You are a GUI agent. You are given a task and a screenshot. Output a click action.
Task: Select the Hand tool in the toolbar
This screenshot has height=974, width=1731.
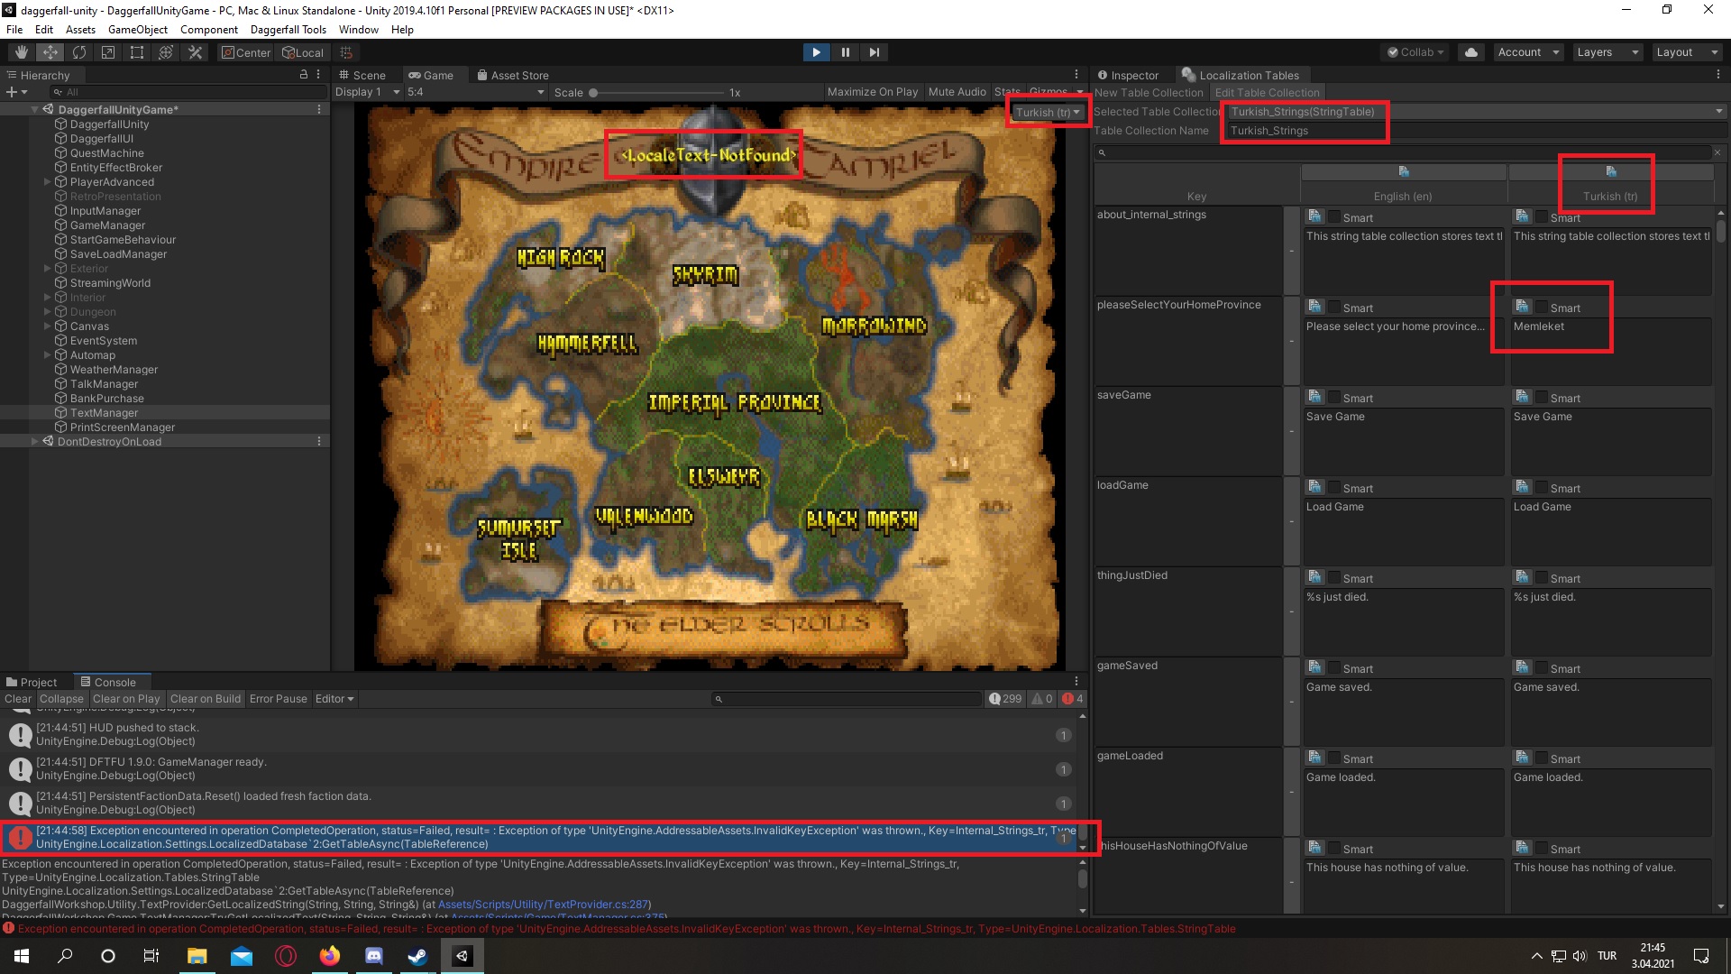[x=22, y=52]
